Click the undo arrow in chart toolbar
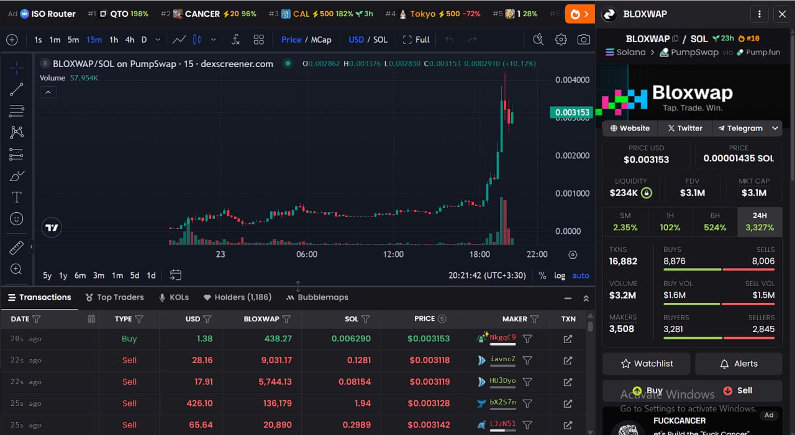The height and width of the screenshot is (435, 795). (x=449, y=40)
